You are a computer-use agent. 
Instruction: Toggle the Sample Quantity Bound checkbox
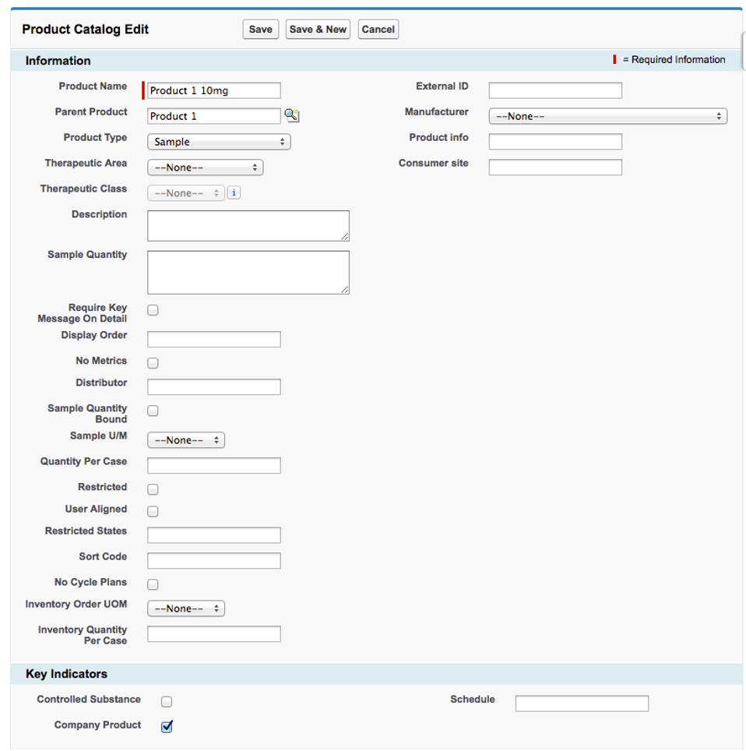tap(153, 411)
